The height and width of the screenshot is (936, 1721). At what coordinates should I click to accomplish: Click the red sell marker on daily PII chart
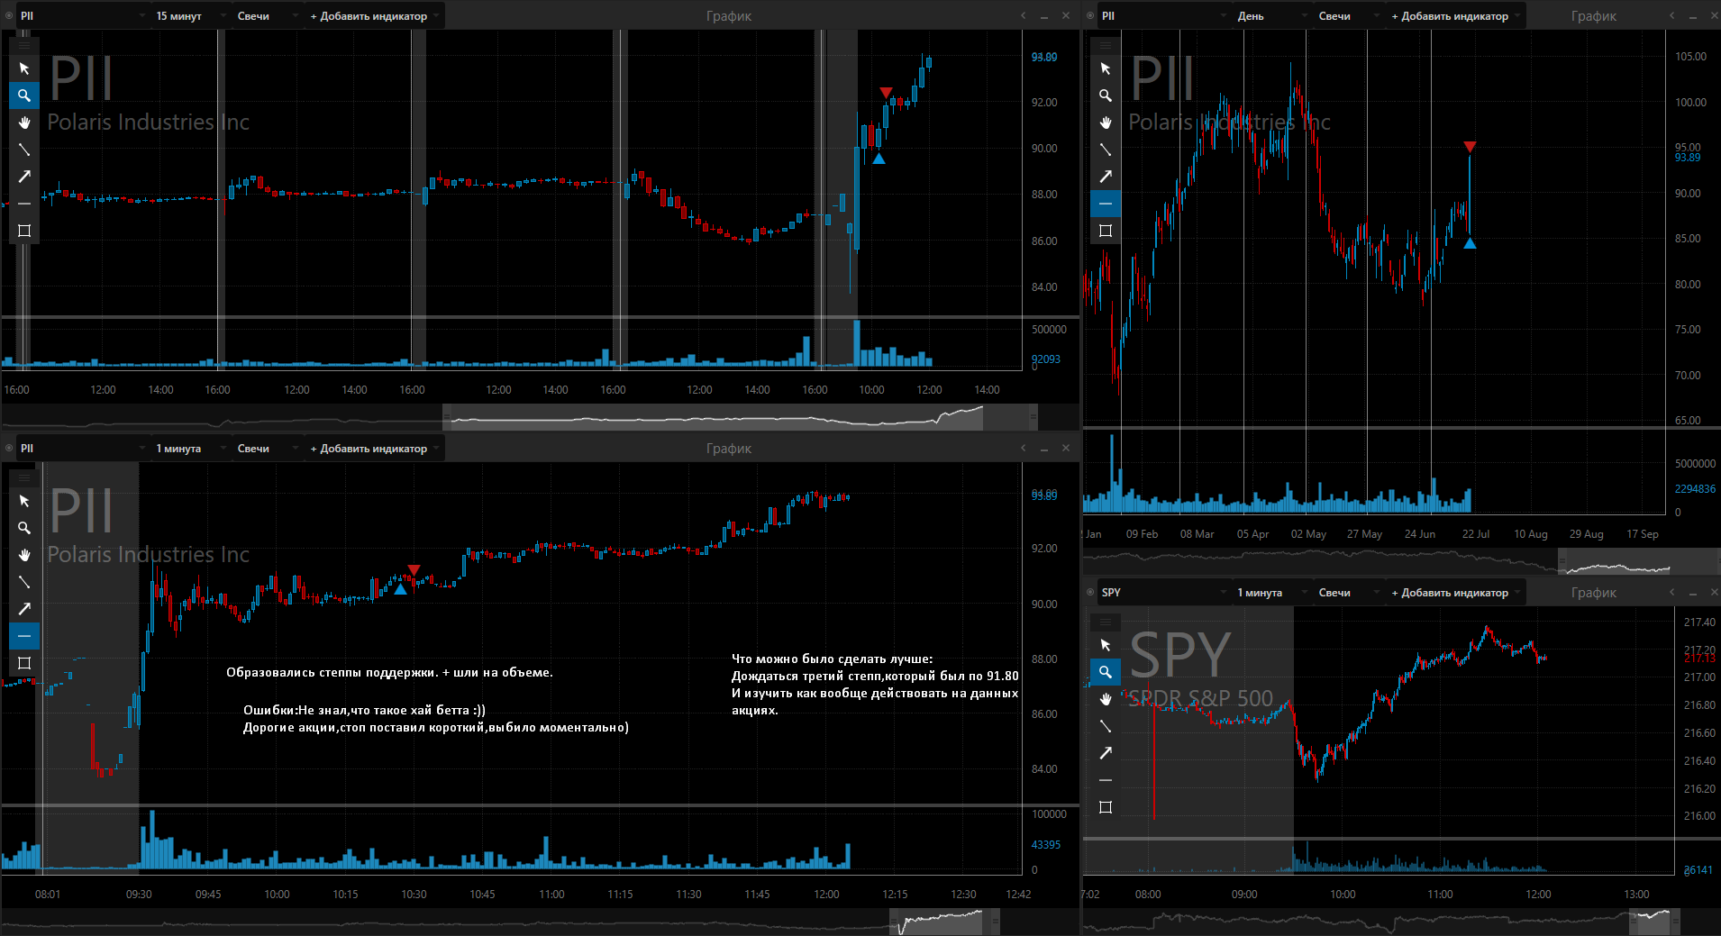click(x=1470, y=147)
